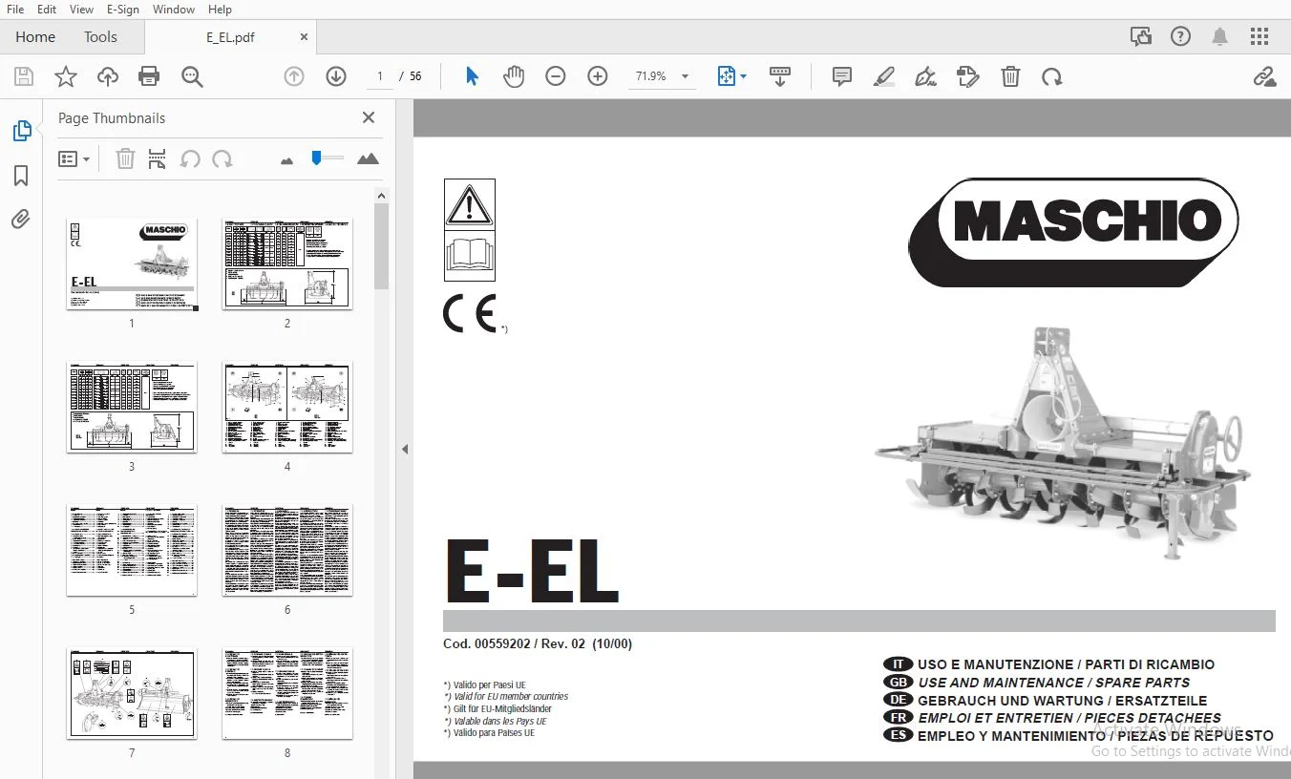Switch to the Home tab
The image size is (1291, 779).
tap(35, 37)
